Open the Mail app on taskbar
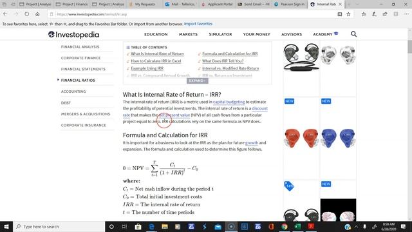 [218, 226]
